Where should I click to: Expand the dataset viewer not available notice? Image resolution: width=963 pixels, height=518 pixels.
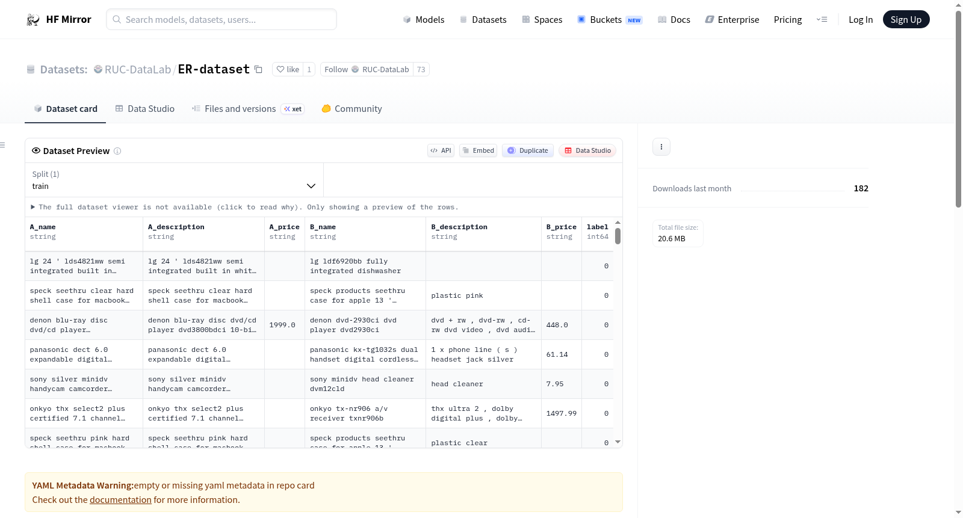pos(245,207)
